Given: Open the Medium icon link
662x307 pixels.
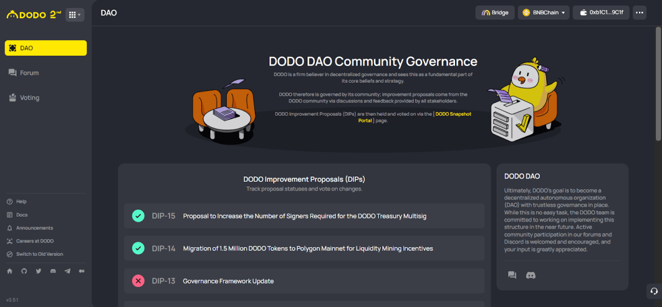Looking at the screenshot, I should pos(82,271).
